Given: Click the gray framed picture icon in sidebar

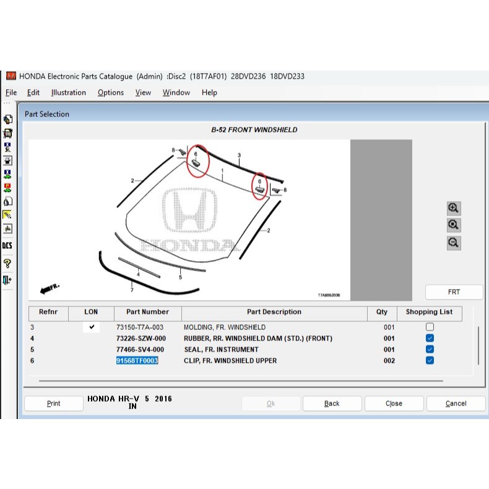Looking at the screenshot, I should [8, 228].
